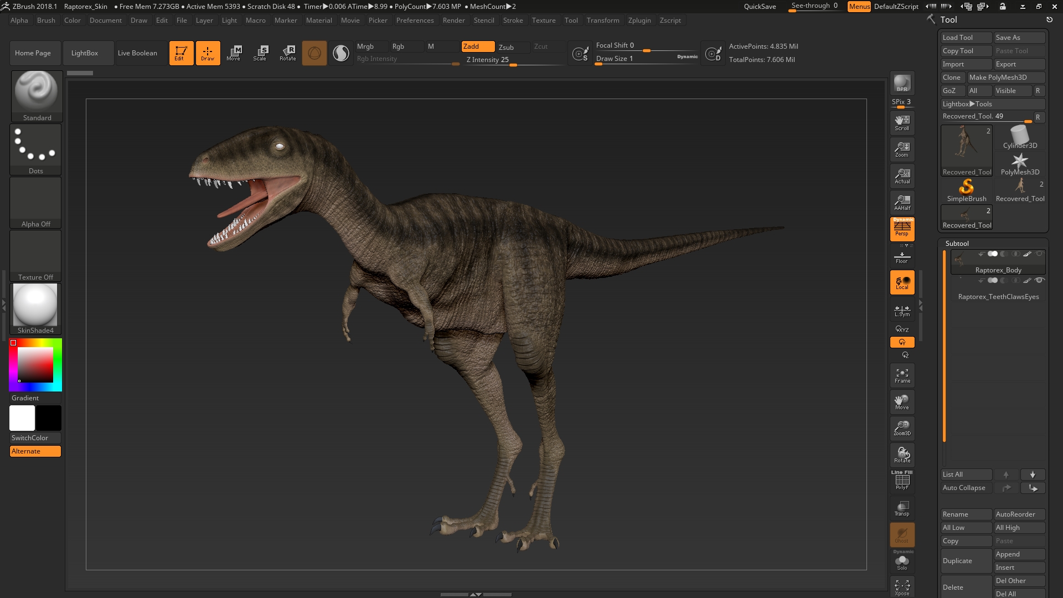
Task: Collapse the Subtool panel header
Action: pos(957,244)
